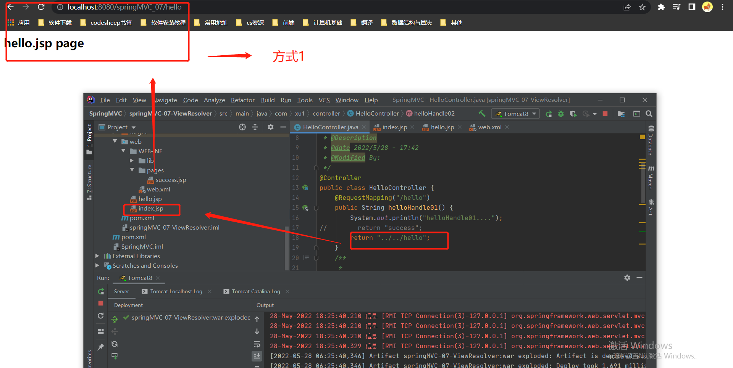733x368 pixels.
Task: Click the Rerun icon in Run panel
Action: click(x=101, y=291)
